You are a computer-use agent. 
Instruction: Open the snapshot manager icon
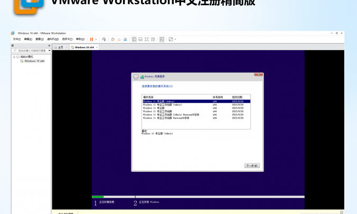pos(125,40)
